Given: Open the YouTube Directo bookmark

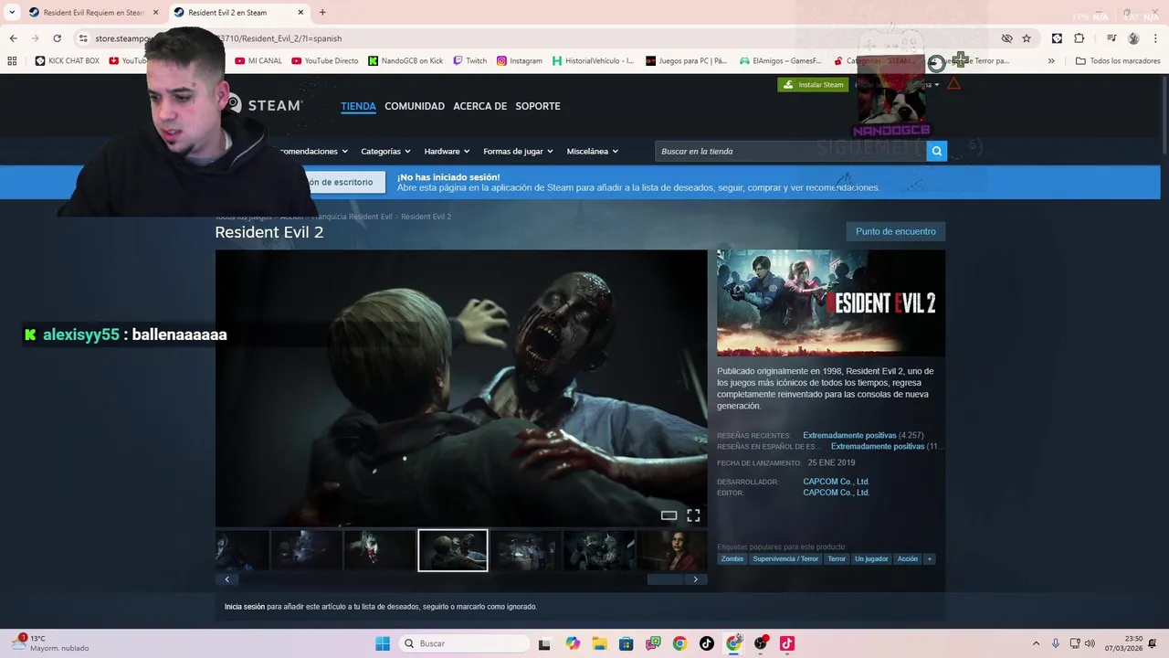Looking at the screenshot, I should click(x=325, y=61).
